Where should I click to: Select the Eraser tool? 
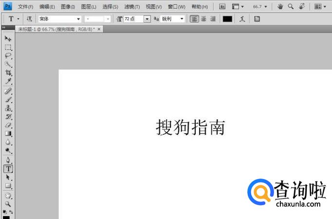pos(8,125)
